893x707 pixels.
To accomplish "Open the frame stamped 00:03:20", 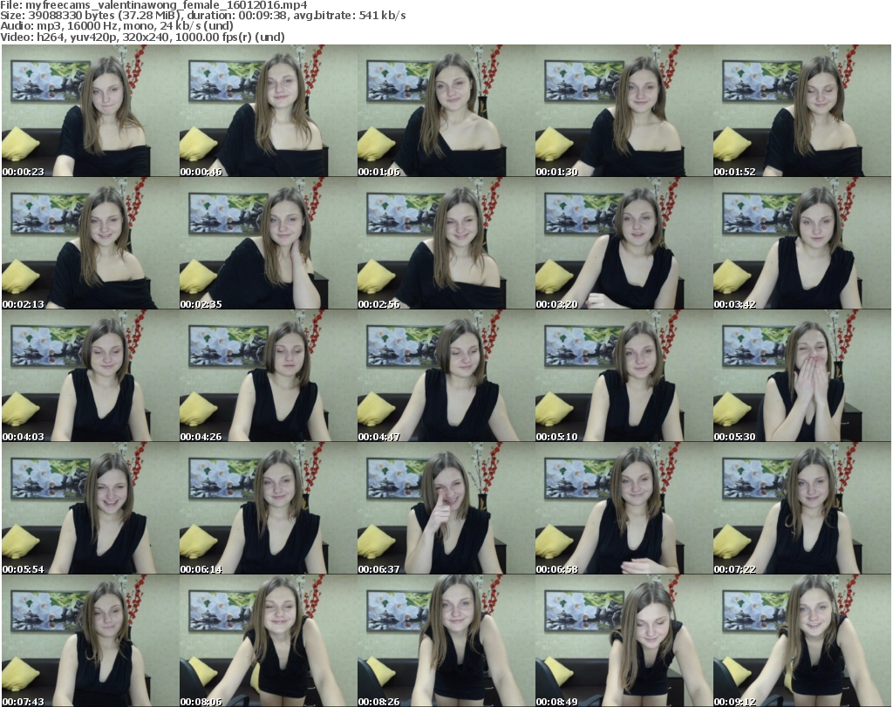I will pos(624,243).
